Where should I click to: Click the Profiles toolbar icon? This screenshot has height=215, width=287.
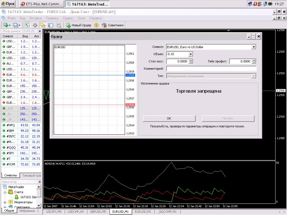(x=16, y=25)
